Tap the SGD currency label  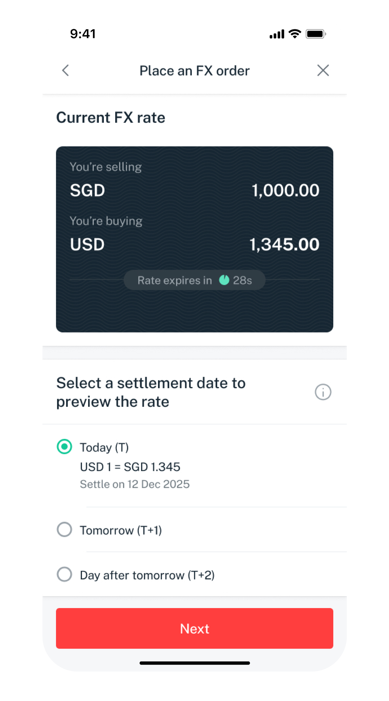tap(87, 190)
